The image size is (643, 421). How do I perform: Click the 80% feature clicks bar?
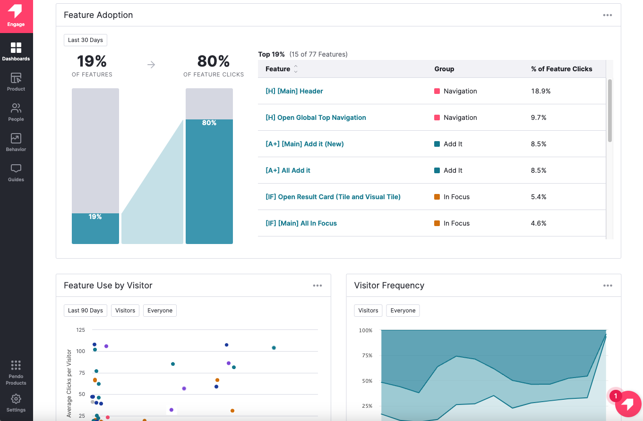coord(209,182)
